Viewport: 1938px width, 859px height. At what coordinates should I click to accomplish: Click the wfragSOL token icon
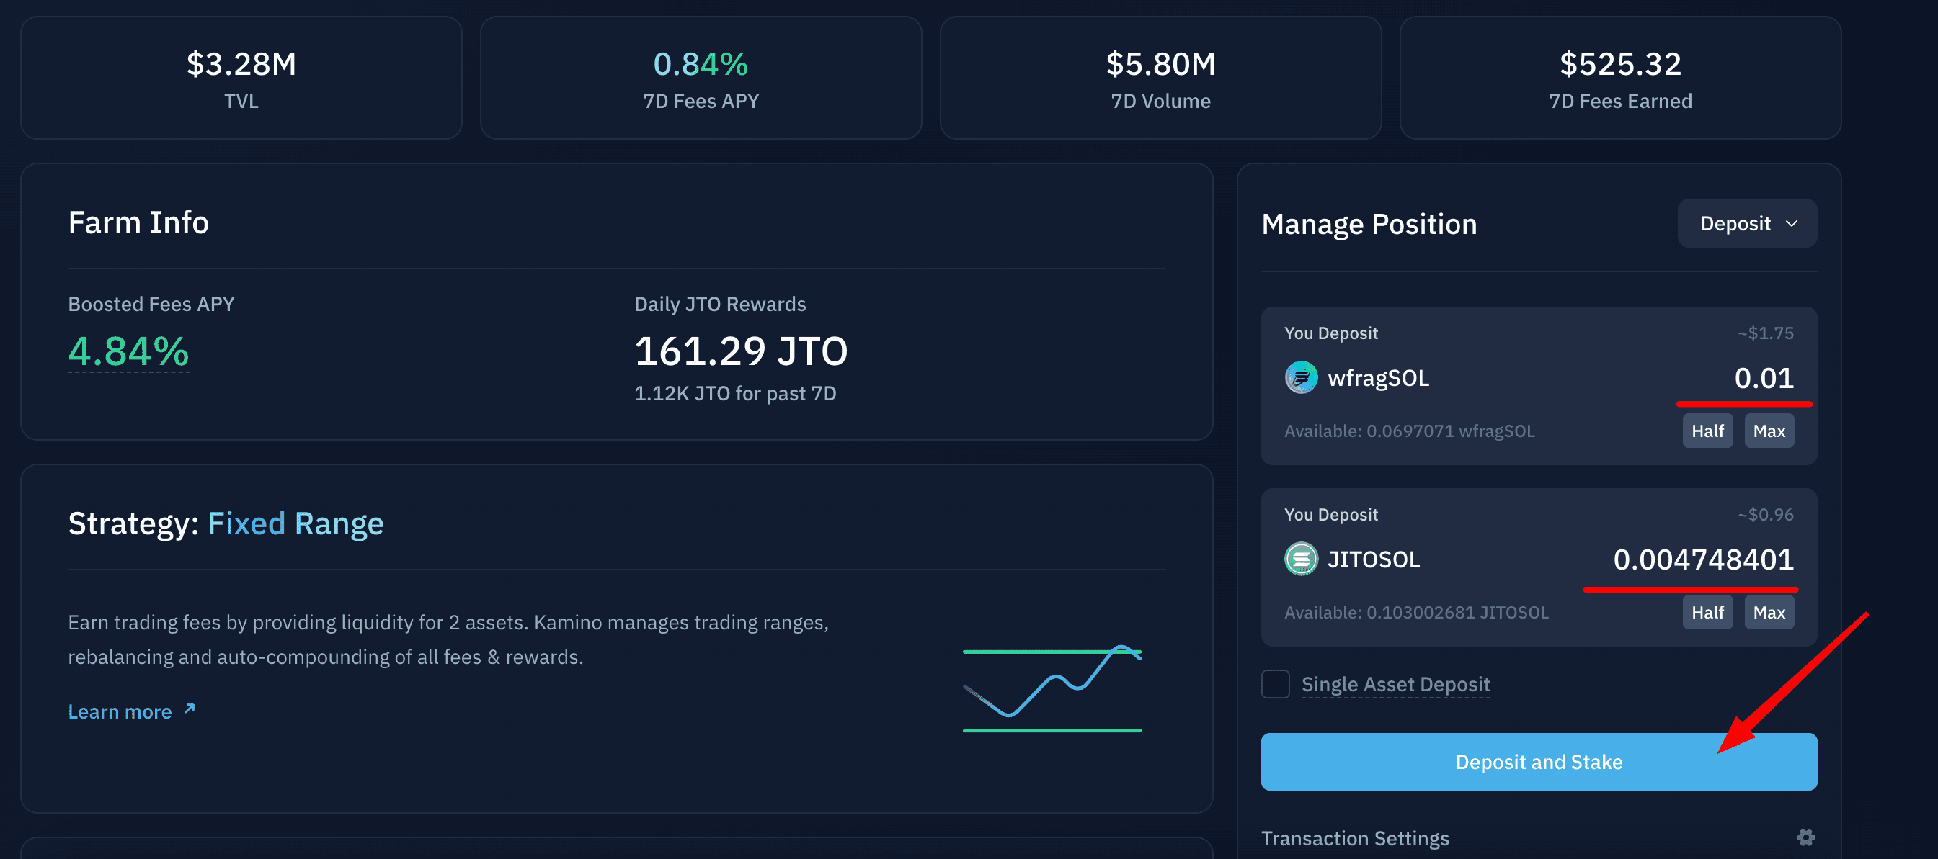click(x=1301, y=377)
